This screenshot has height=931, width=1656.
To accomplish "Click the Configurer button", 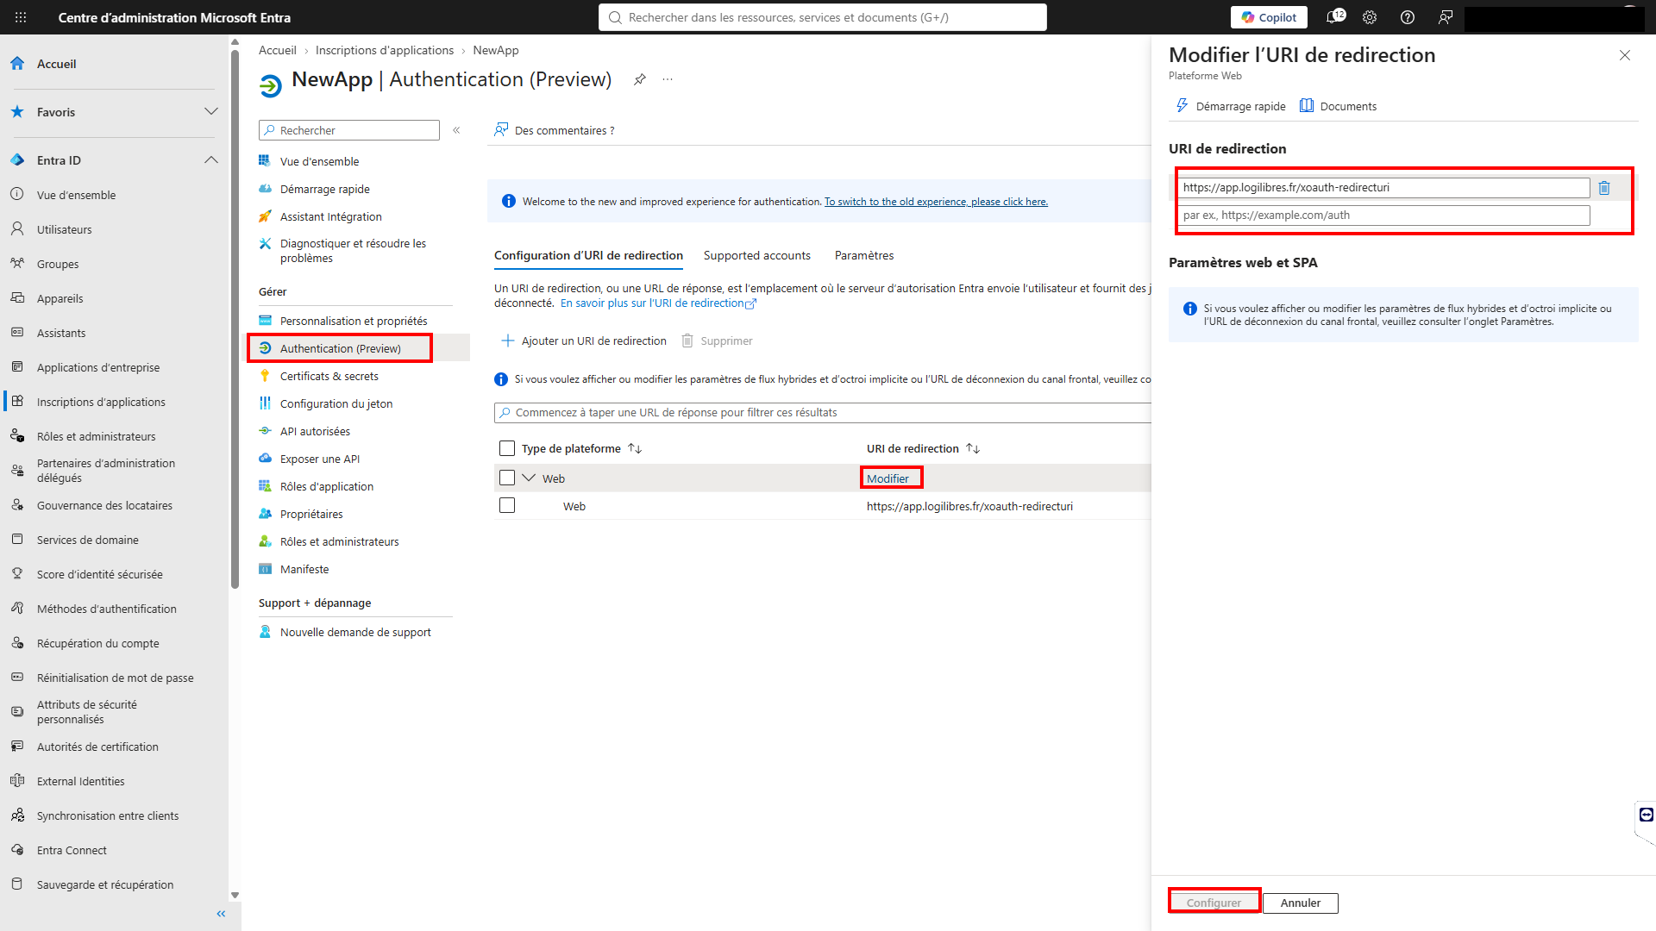I will (x=1214, y=903).
